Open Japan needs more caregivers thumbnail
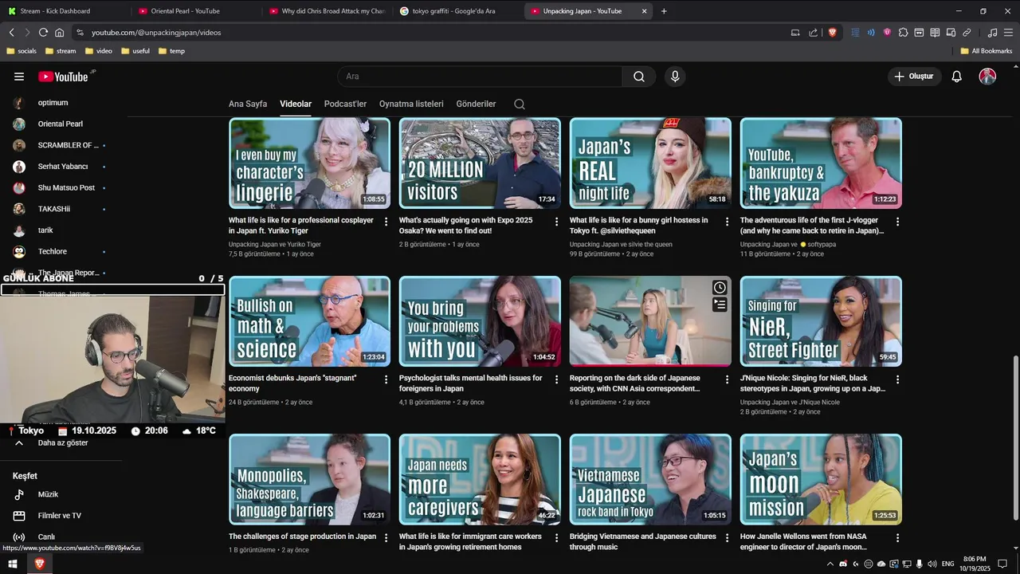The image size is (1020, 574). pos(481,479)
